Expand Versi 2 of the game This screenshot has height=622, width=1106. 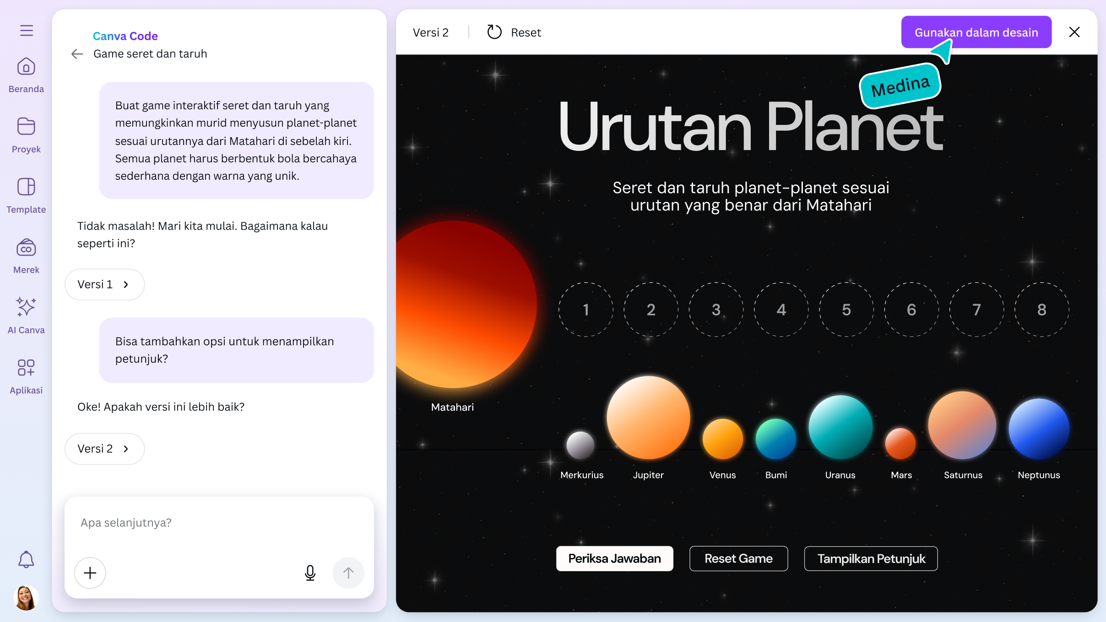[x=104, y=449]
